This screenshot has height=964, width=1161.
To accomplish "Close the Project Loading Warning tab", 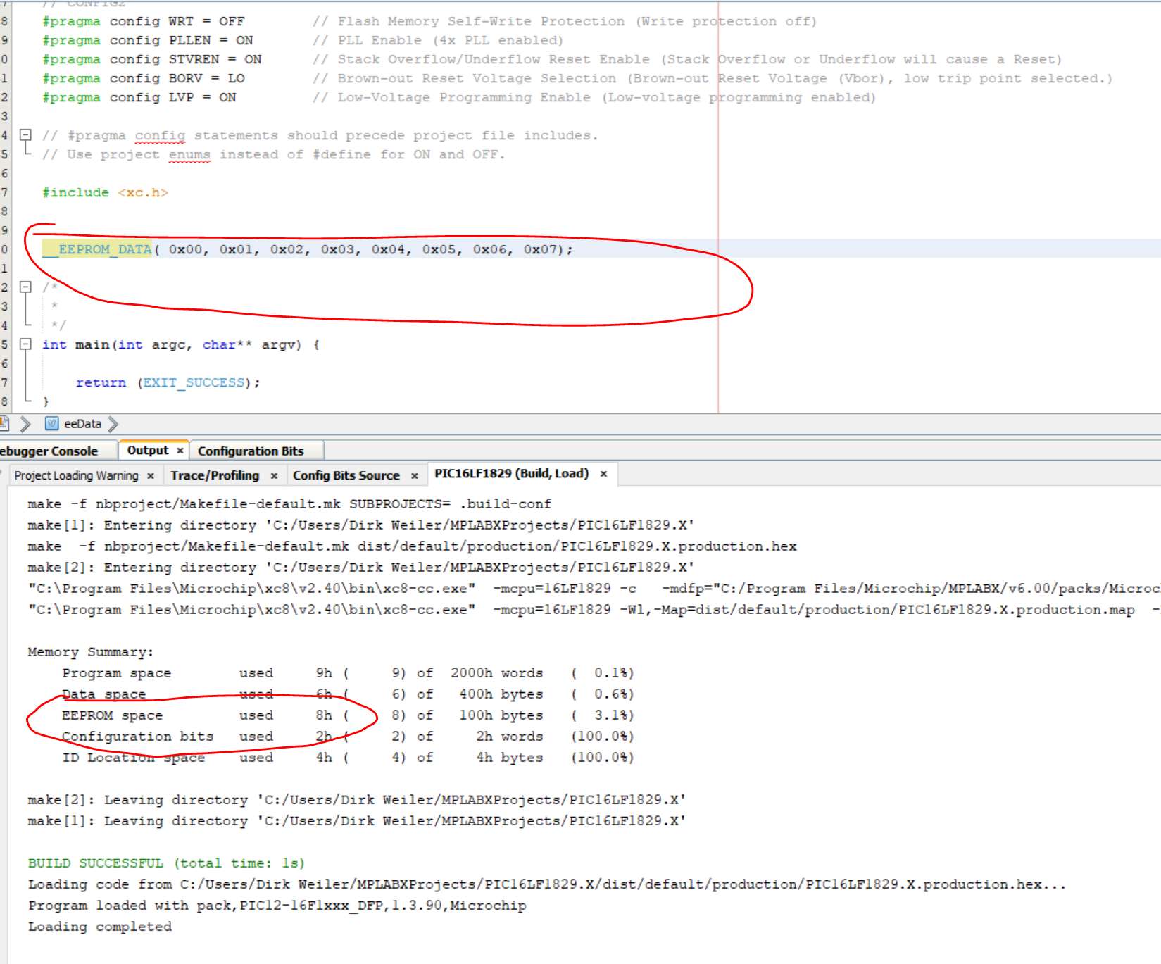I will click(151, 476).
